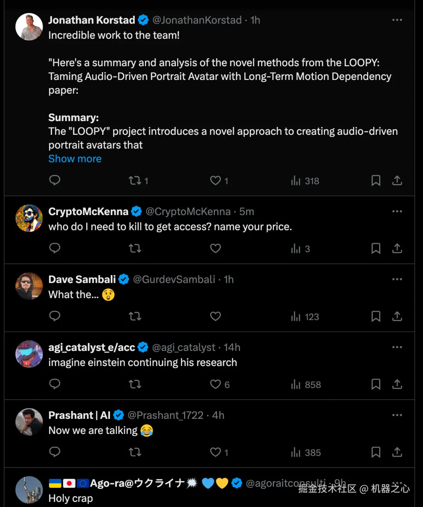Open more options for Jonathan Korstad's tweet
This screenshot has width=423, height=507.
click(397, 20)
